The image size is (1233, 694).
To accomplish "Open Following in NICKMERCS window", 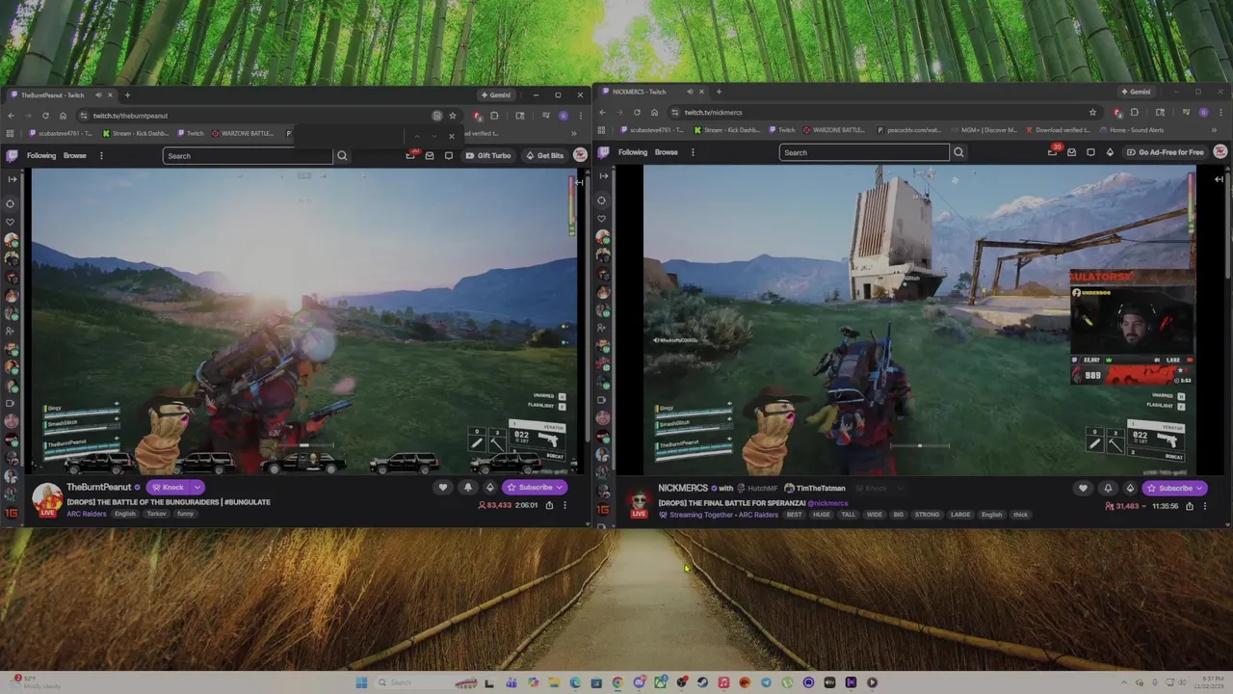I will click(633, 152).
